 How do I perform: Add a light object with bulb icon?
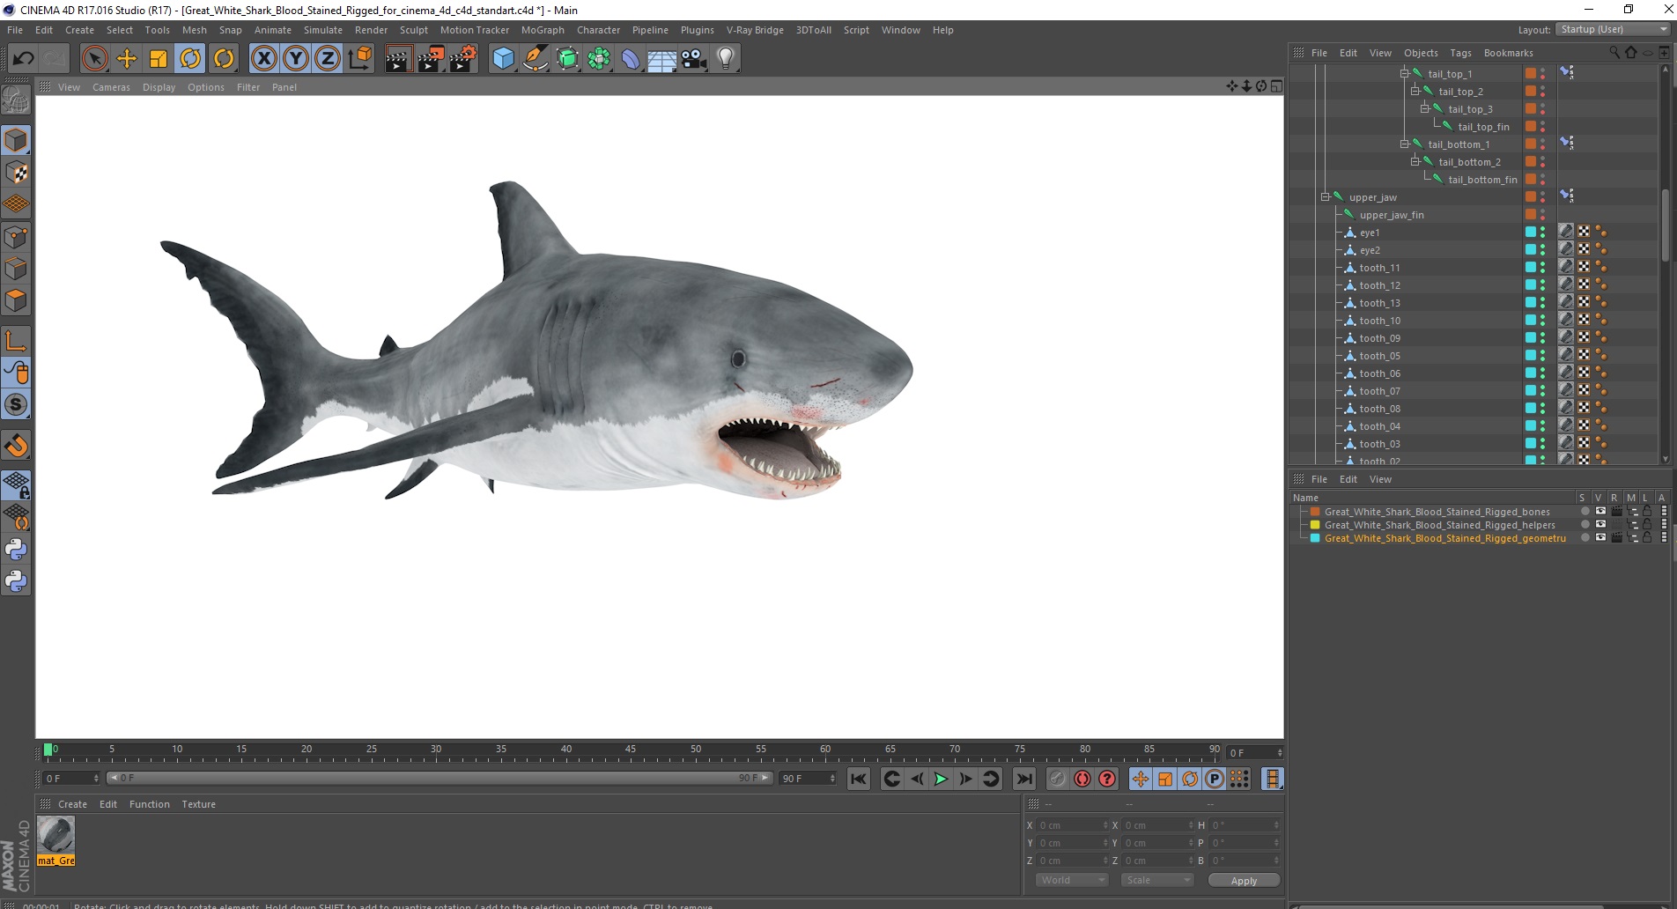click(725, 59)
